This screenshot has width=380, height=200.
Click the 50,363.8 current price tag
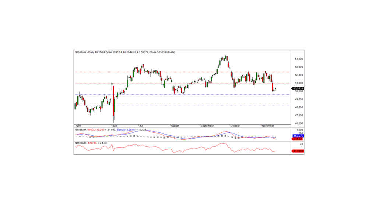pos(298,89)
